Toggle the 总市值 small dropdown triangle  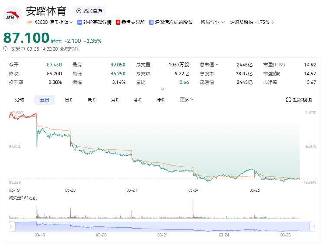coord(217,65)
